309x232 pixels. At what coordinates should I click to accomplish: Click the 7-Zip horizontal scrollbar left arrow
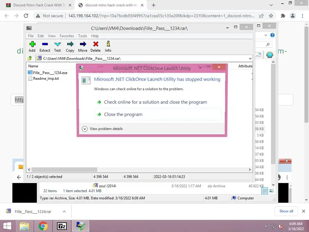(29, 169)
